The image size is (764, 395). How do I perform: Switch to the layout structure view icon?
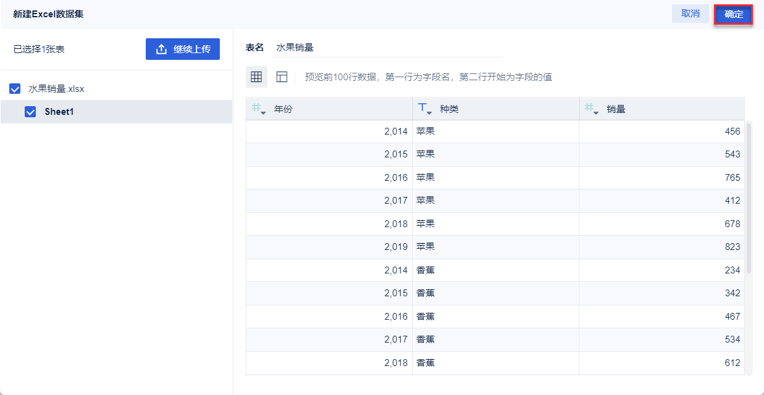pyautogui.click(x=282, y=77)
